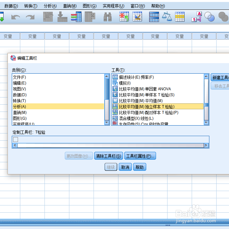The height and width of the screenshot is (229, 229).
Task: Select 文件(F) in the category list
Action: tap(59, 77)
